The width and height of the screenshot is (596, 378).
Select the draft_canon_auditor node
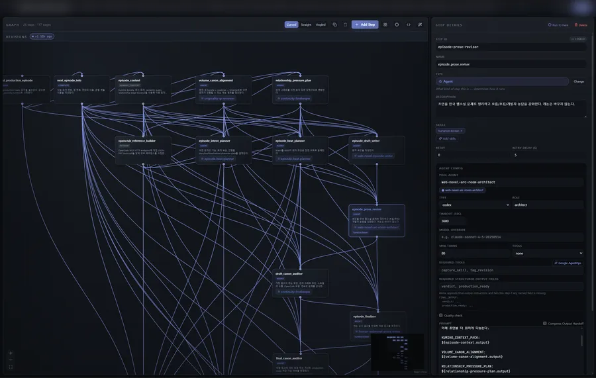click(300, 283)
